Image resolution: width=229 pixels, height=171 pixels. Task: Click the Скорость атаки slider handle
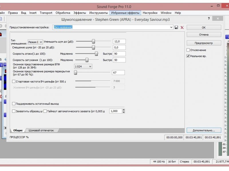pyautogui.click(x=96, y=54)
